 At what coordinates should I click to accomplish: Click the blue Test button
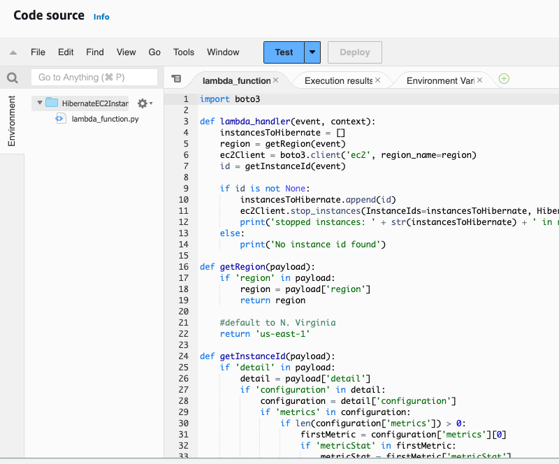[x=284, y=52]
